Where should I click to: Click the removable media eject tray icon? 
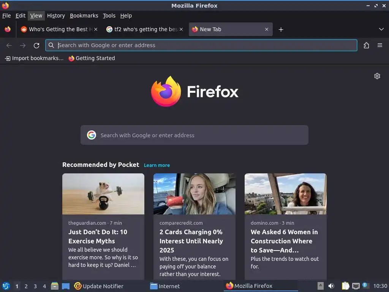(321, 286)
